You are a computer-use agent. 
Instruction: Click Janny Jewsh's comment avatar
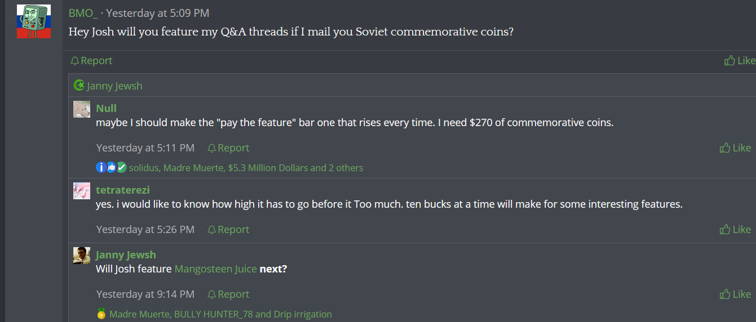click(x=82, y=256)
